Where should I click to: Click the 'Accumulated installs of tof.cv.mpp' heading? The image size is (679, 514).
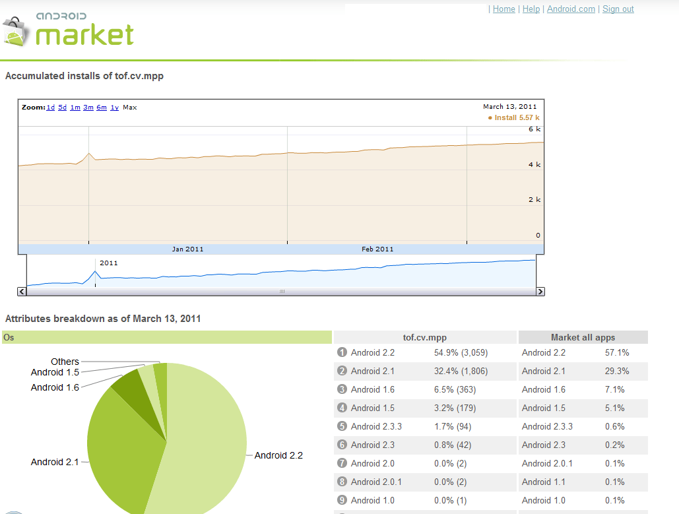tap(84, 76)
